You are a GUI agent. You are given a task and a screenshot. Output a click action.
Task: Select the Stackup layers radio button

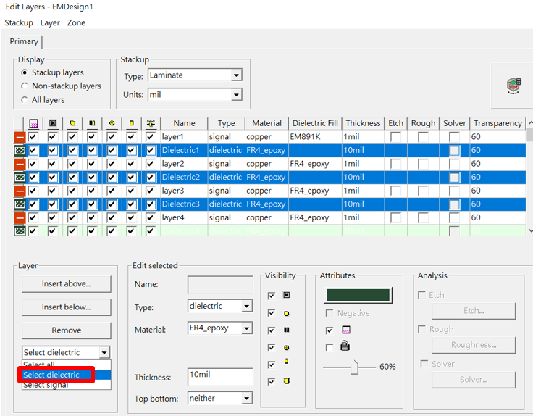coord(24,72)
